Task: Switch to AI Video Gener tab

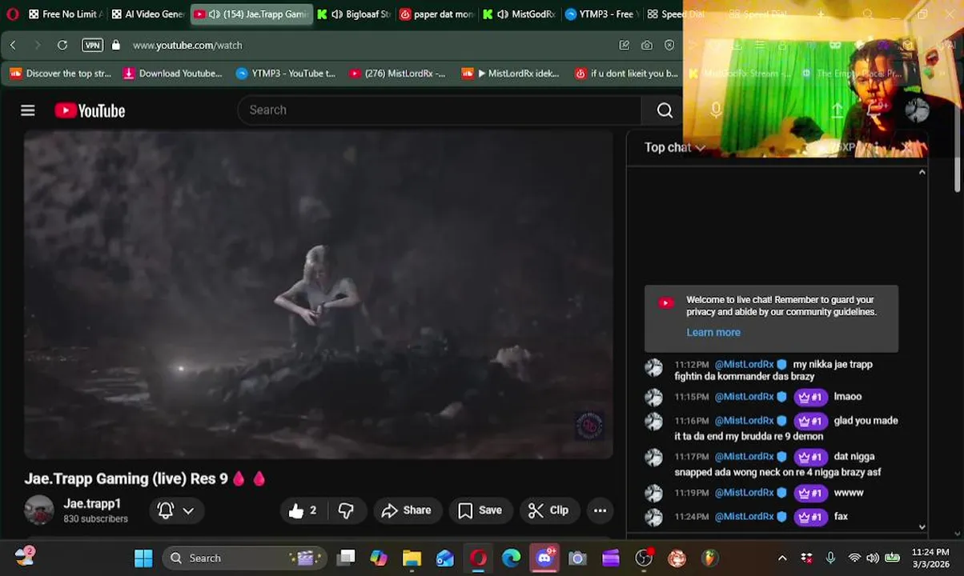Action: [x=147, y=14]
